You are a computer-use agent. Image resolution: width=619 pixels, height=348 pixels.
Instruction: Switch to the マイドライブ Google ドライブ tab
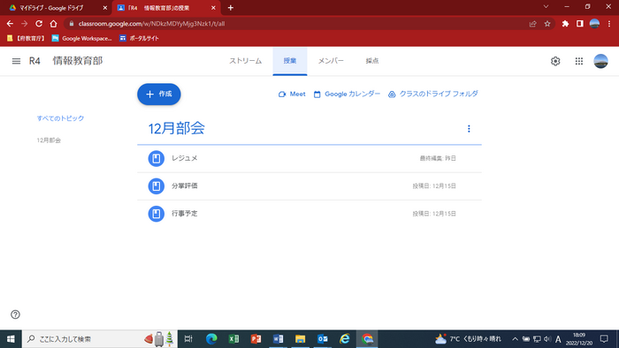pos(51,8)
